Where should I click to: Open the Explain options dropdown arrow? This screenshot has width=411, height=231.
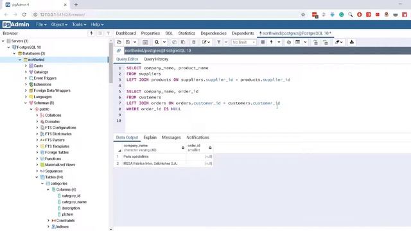coord(305,42)
